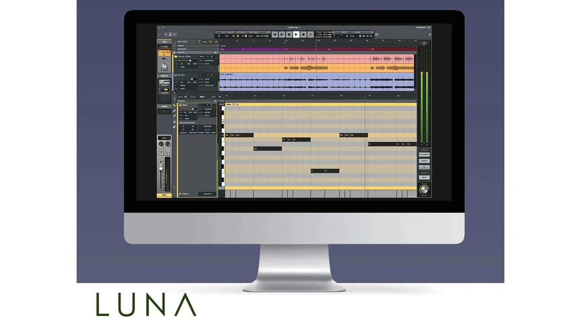
Task: Click Spill on Drums n Bass track
Action: [202, 57]
